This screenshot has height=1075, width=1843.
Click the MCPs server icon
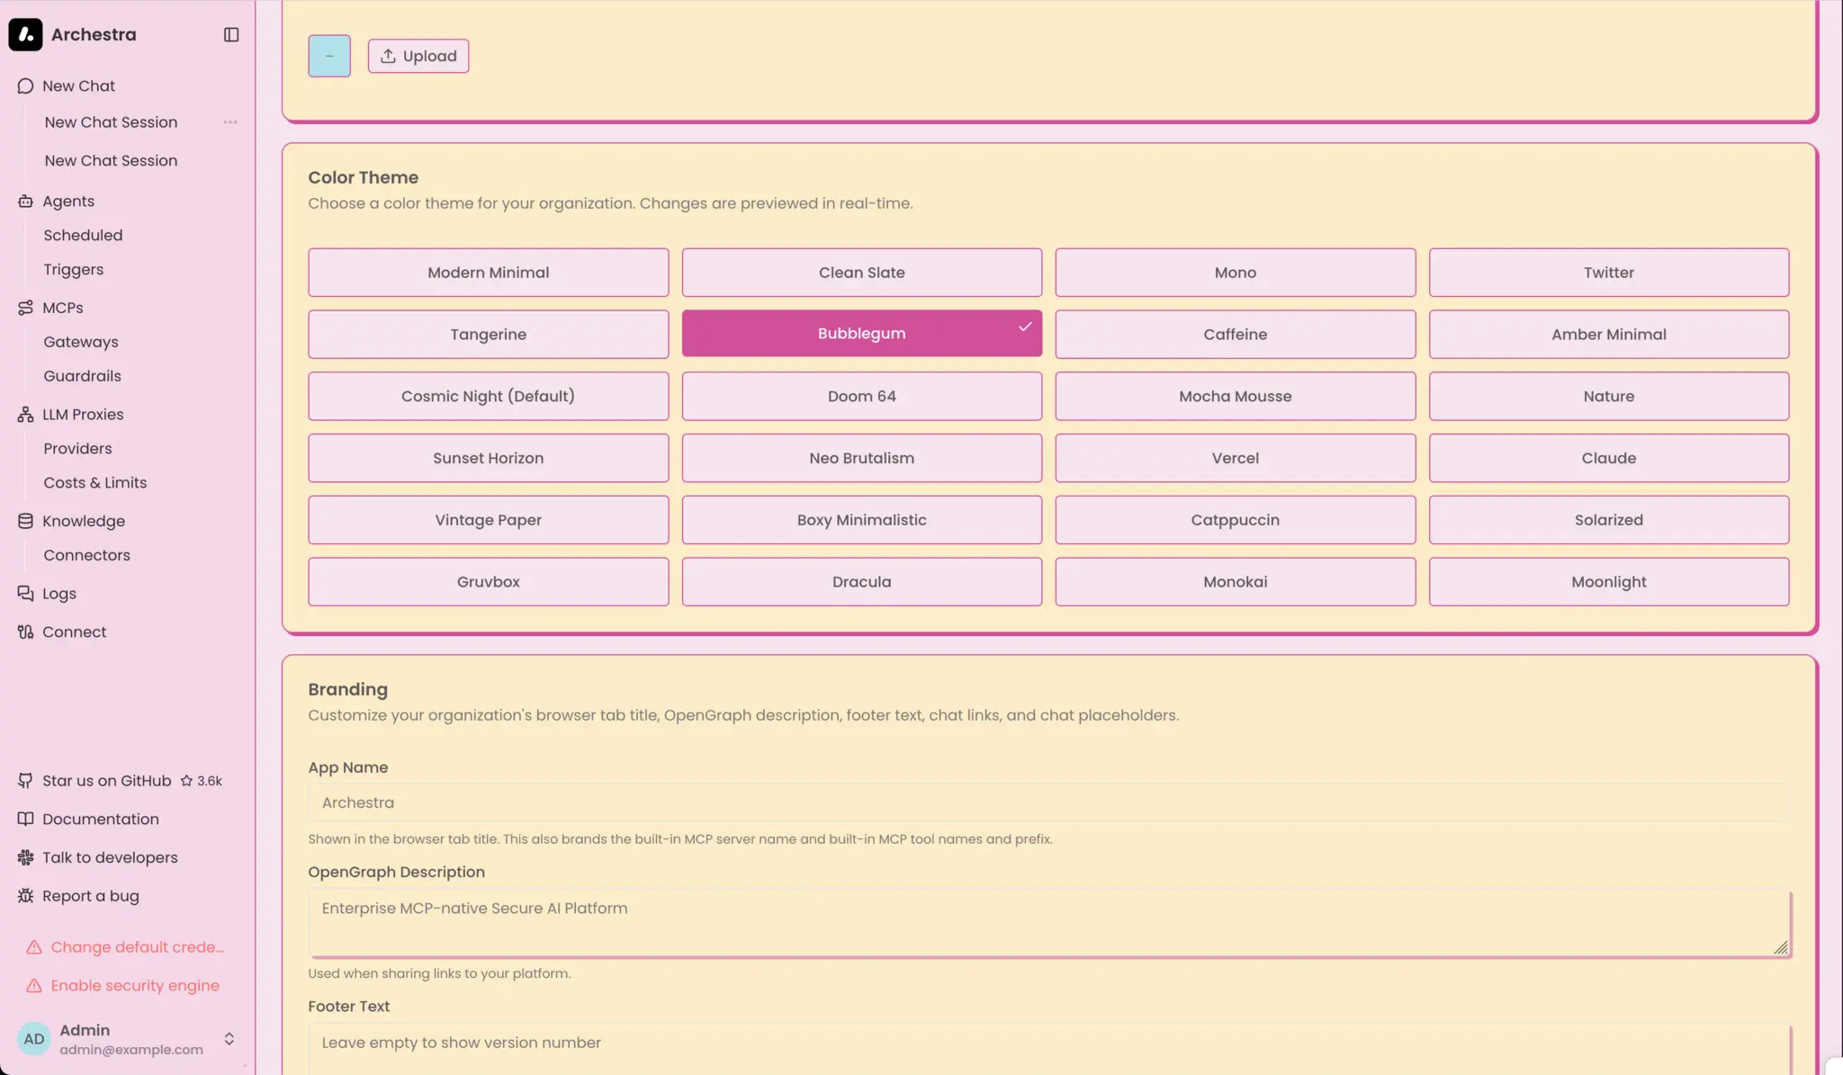click(25, 308)
